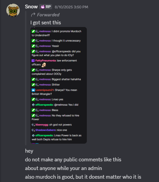
Task: Click the Forwarded arrow icon
Action: pyautogui.click(x=33, y=15)
